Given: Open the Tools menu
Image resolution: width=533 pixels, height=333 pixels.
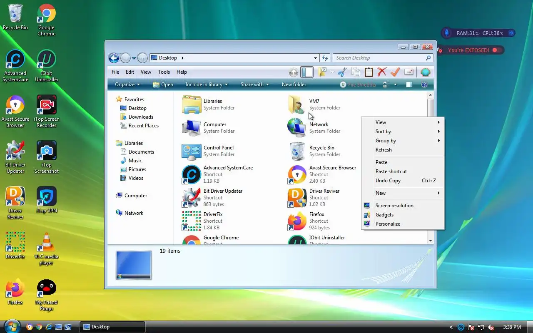Looking at the screenshot, I should point(164,72).
